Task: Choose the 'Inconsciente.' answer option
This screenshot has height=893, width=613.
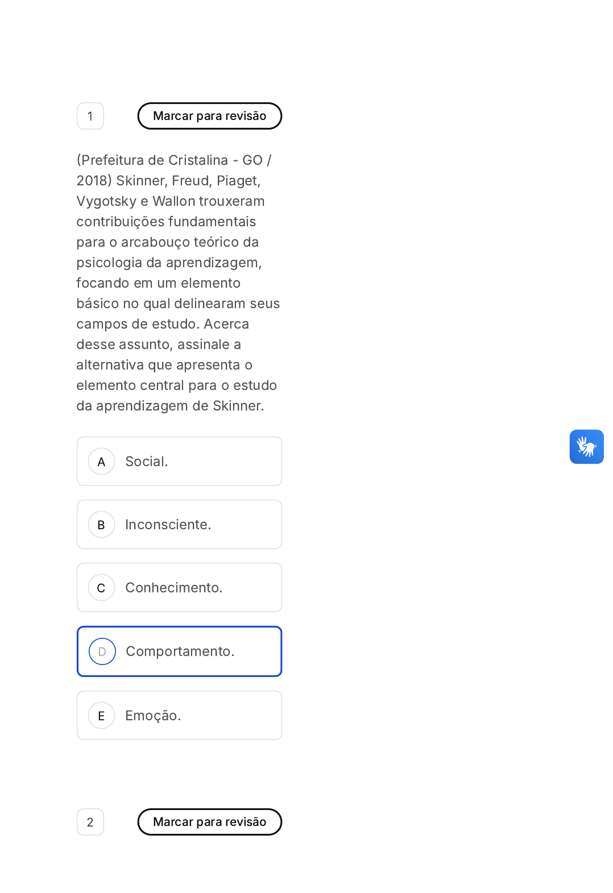Action: [179, 525]
